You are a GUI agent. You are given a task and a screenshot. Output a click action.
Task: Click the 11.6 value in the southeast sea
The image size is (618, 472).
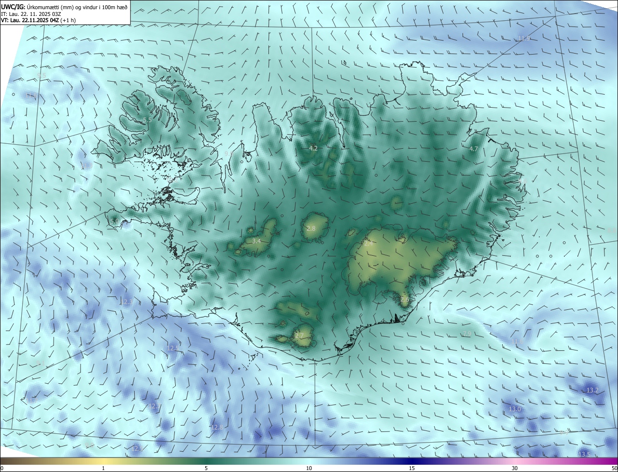click(x=517, y=341)
